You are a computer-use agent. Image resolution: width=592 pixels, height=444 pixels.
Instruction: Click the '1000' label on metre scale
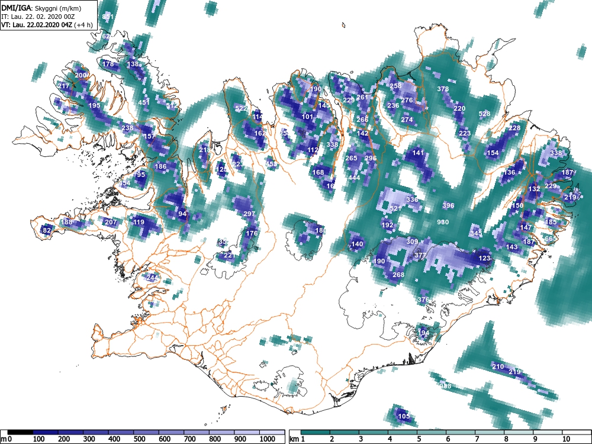(x=268, y=439)
